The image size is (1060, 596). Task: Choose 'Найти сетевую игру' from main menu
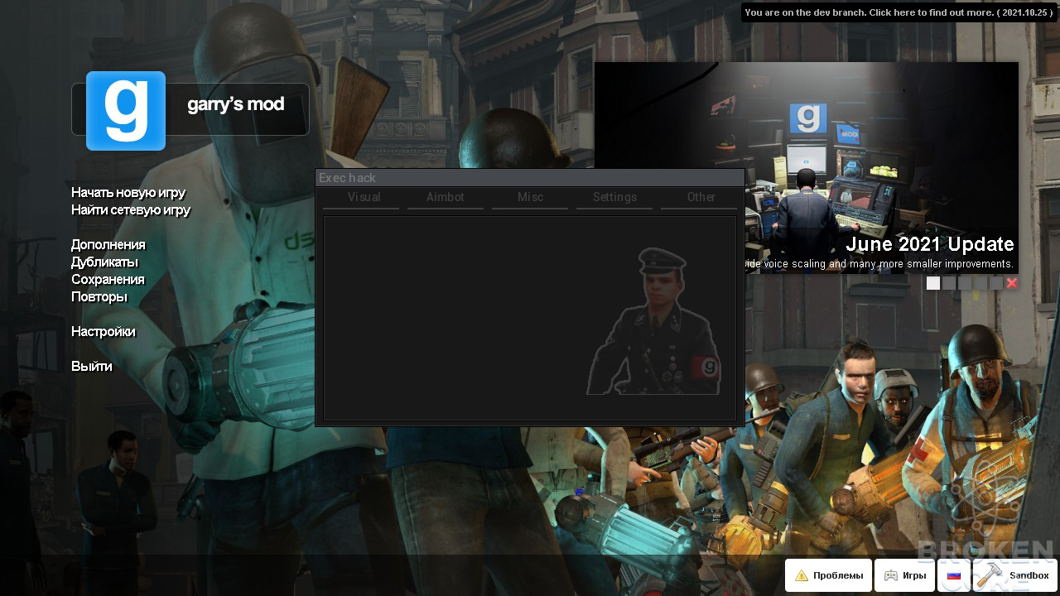[x=131, y=210]
